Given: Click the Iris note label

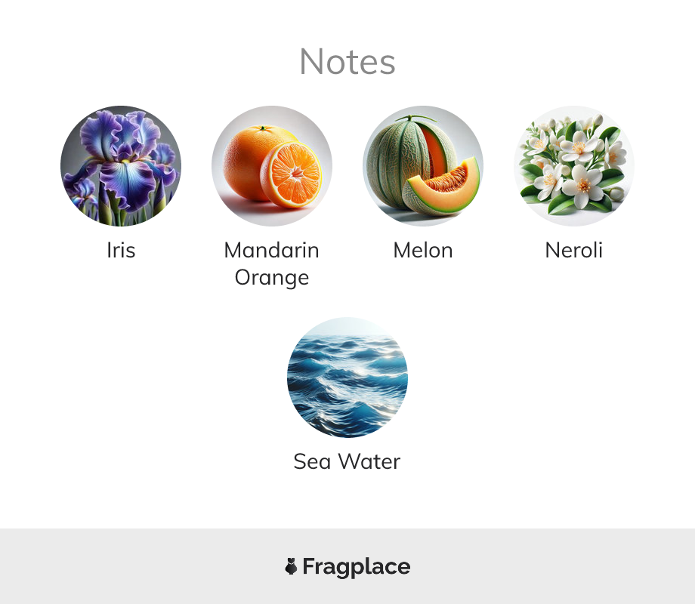Looking at the screenshot, I should pyautogui.click(x=121, y=250).
